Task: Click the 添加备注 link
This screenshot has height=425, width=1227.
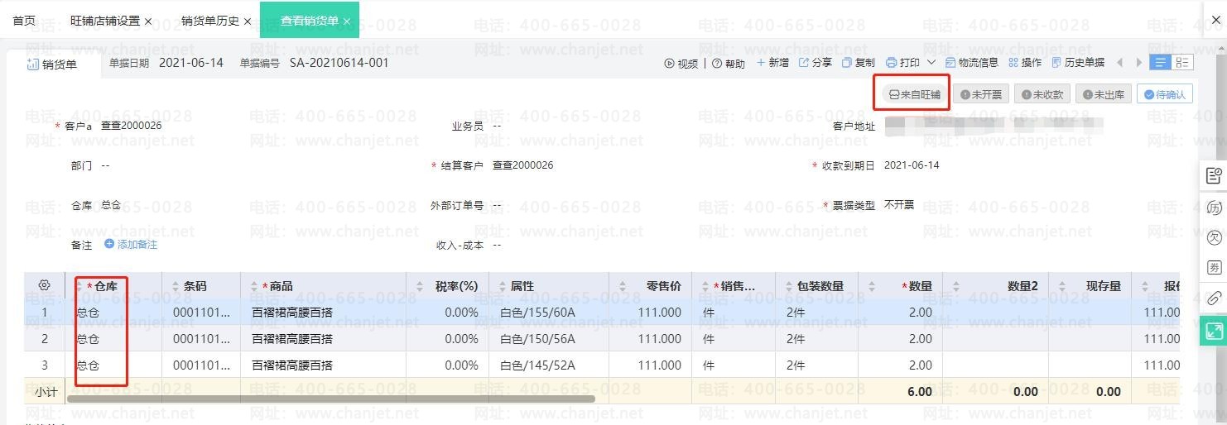Action: (131, 245)
